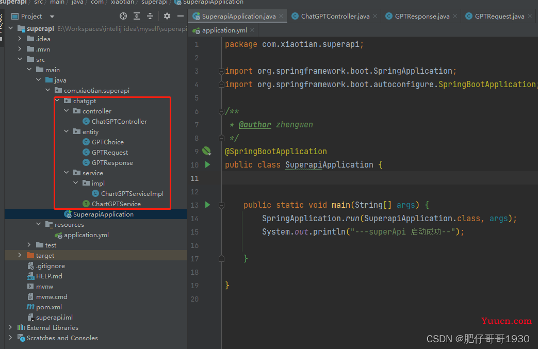Select ChartGPTServiceImpl in the project tree
Image resolution: width=538 pixels, height=349 pixels.
pyautogui.click(x=132, y=193)
